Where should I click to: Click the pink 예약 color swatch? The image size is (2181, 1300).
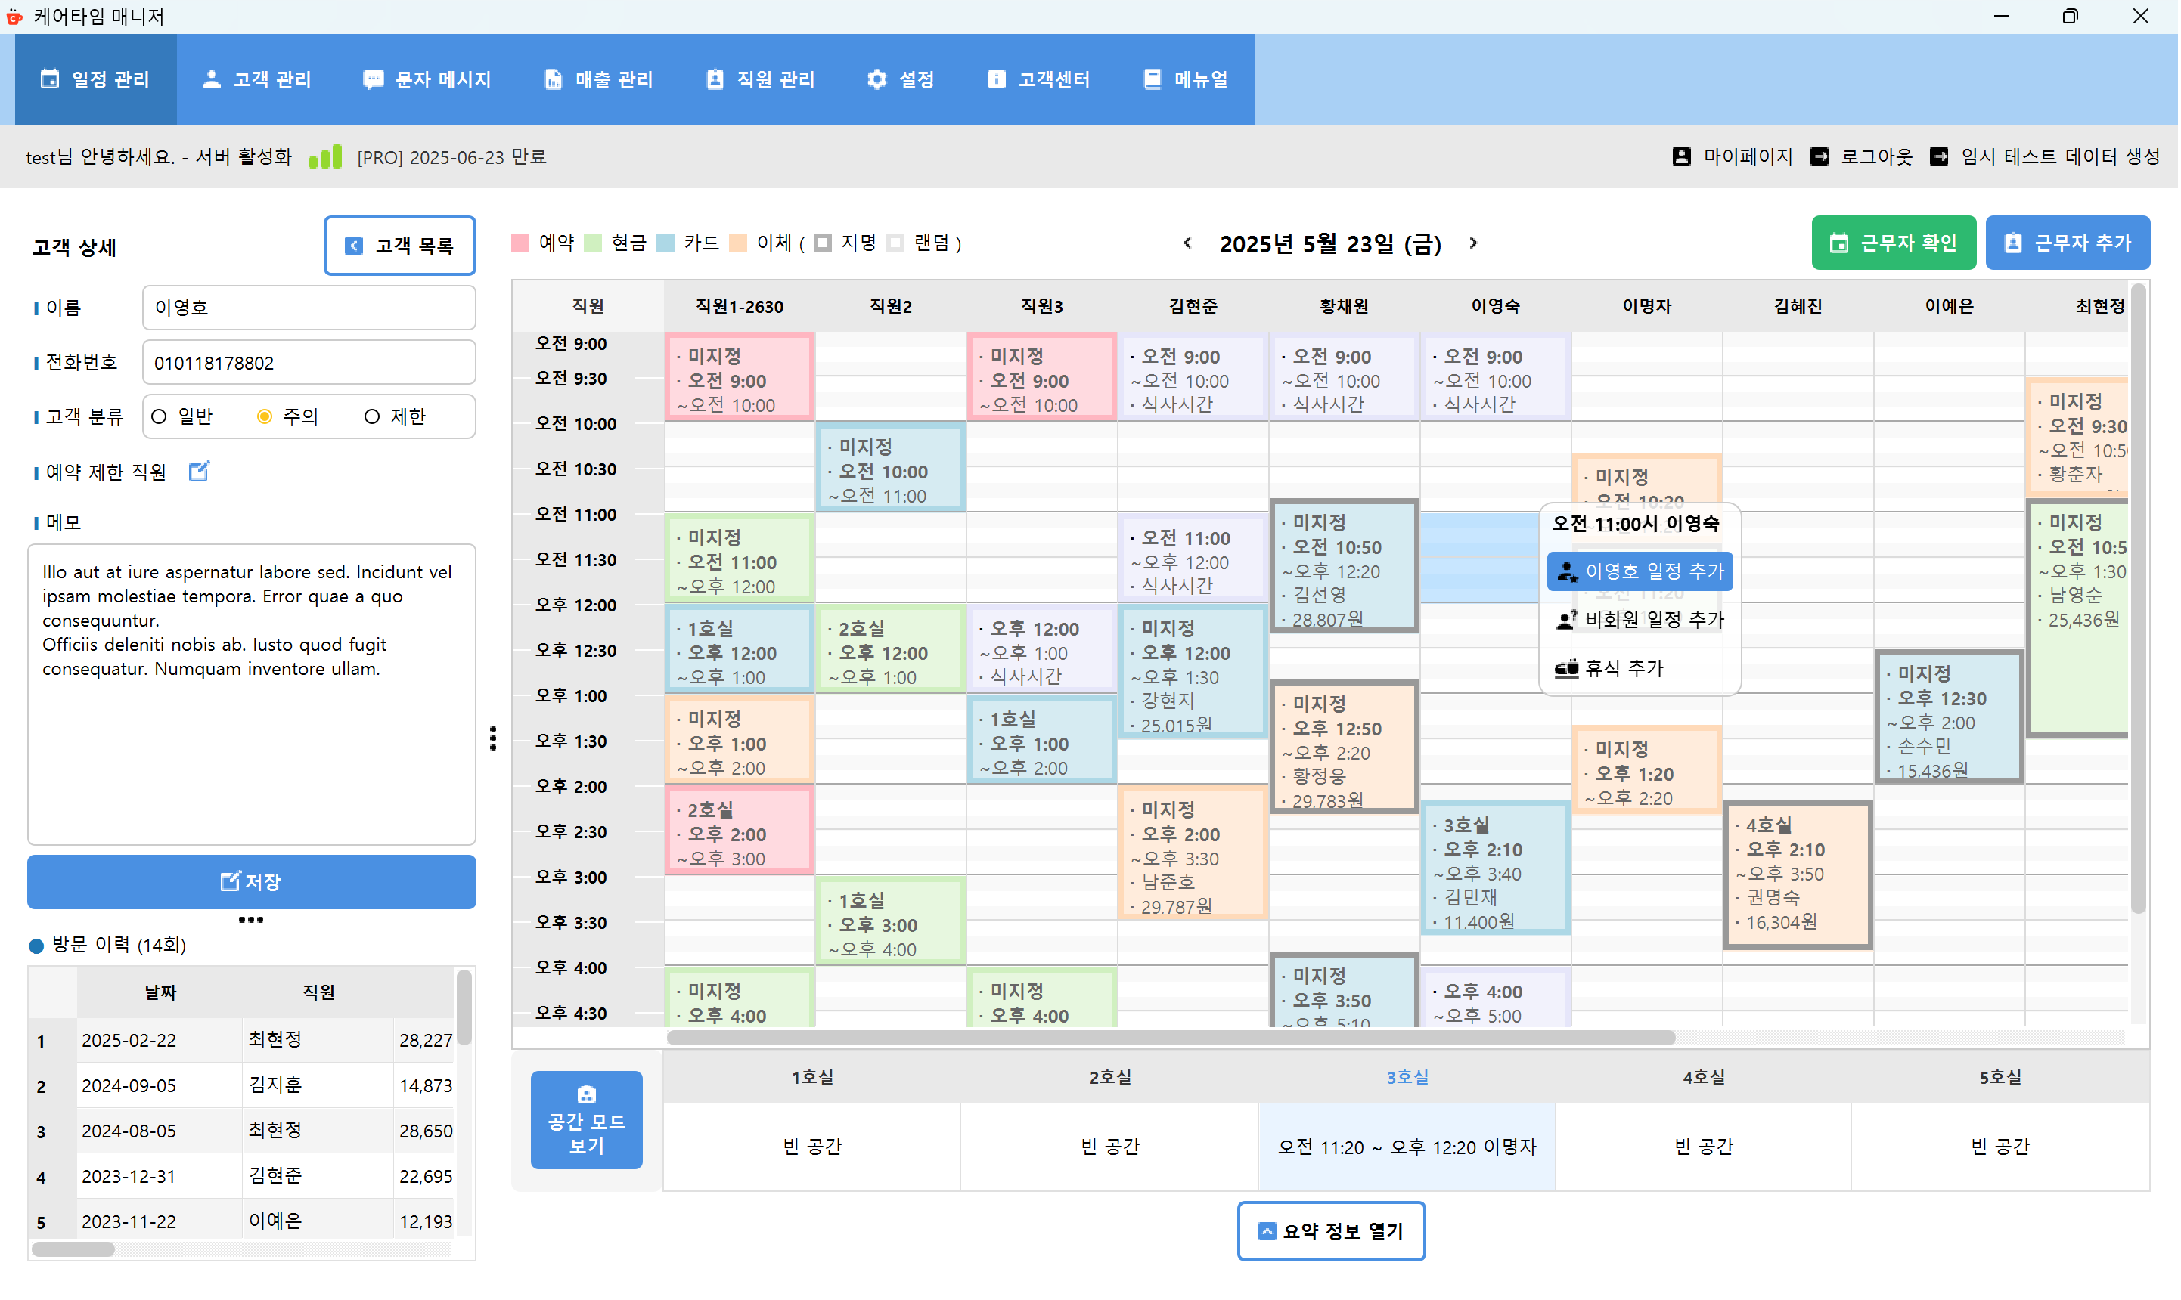520,243
